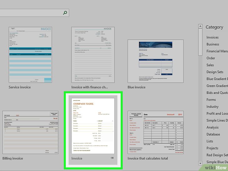Filter by Business category
This screenshot has height=171, width=228.
coord(213,44)
